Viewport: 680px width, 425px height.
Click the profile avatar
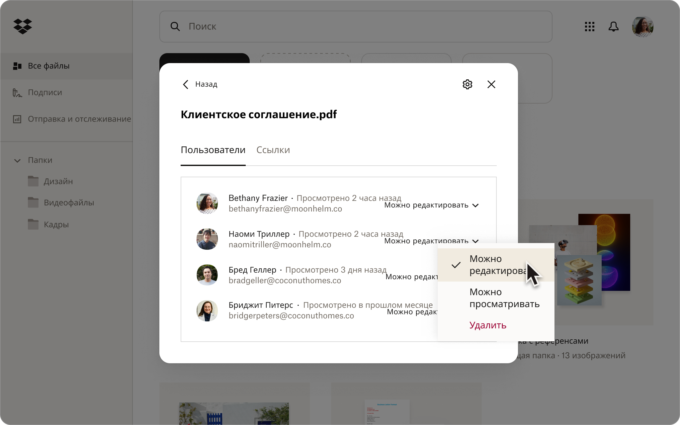[x=642, y=27]
